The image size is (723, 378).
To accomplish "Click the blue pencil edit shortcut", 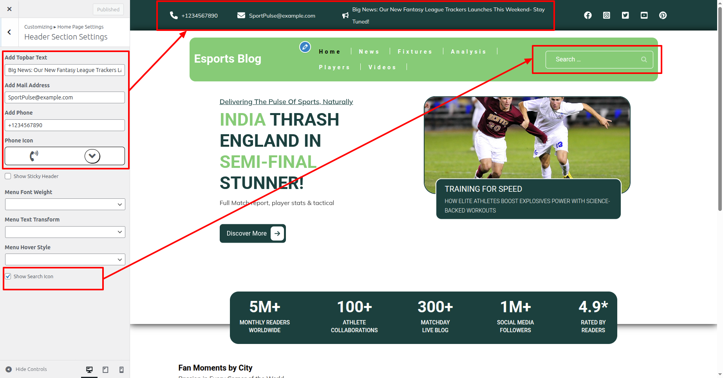I will 305,47.
